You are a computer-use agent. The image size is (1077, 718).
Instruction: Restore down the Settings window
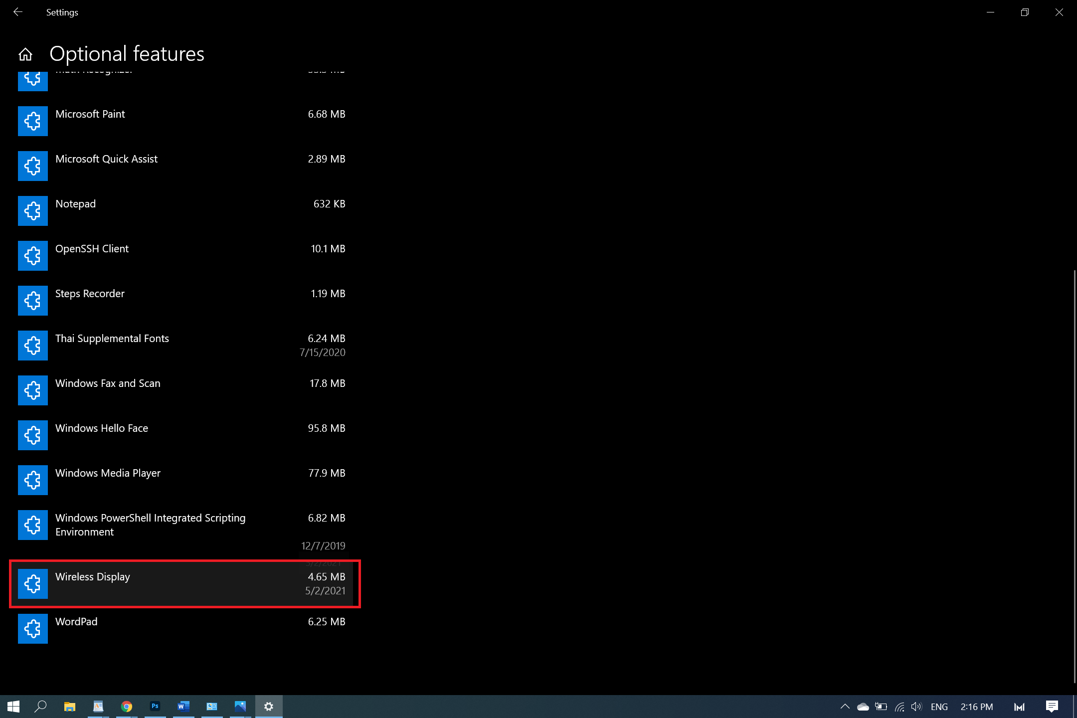(1025, 12)
